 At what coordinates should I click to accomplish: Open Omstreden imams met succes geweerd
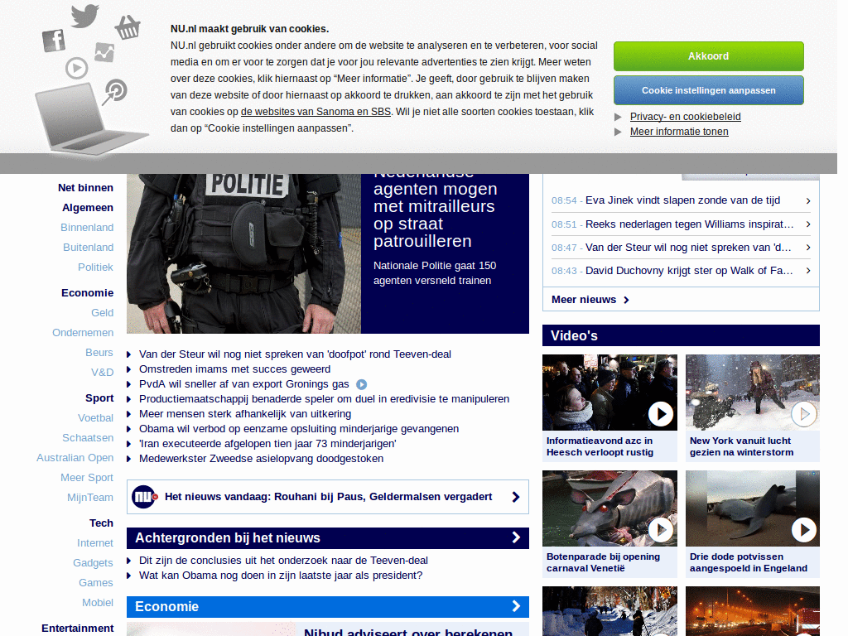click(234, 369)
